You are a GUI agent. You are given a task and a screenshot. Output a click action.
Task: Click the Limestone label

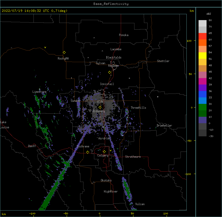39,92
